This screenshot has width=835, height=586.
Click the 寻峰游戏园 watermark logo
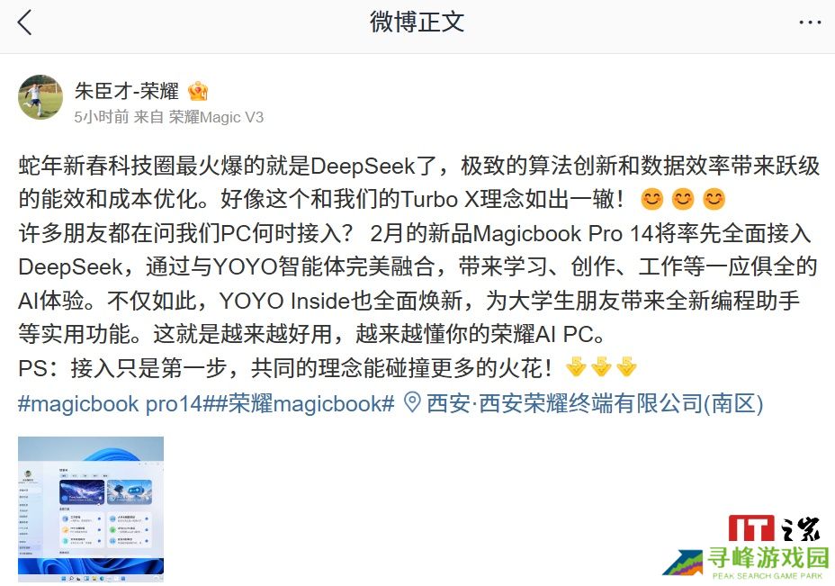747,563
